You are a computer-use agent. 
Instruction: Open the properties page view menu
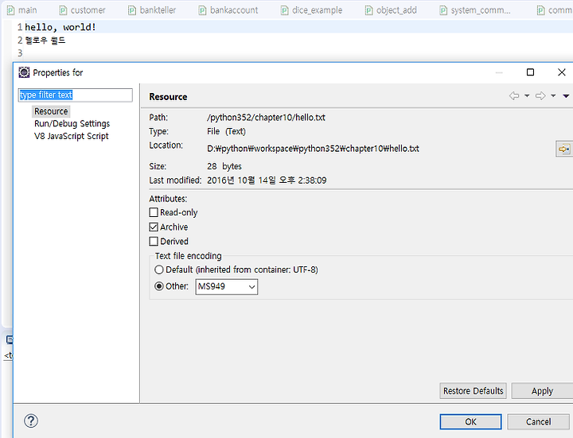[x=566, y=96]
